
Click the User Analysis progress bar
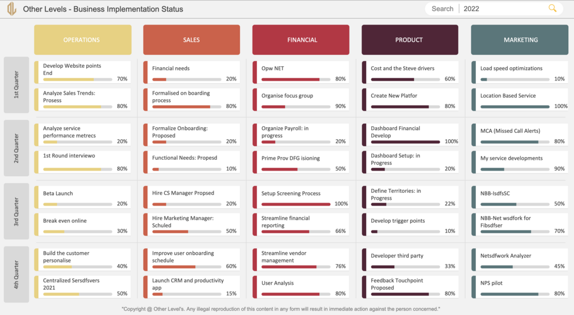(296, 294)
